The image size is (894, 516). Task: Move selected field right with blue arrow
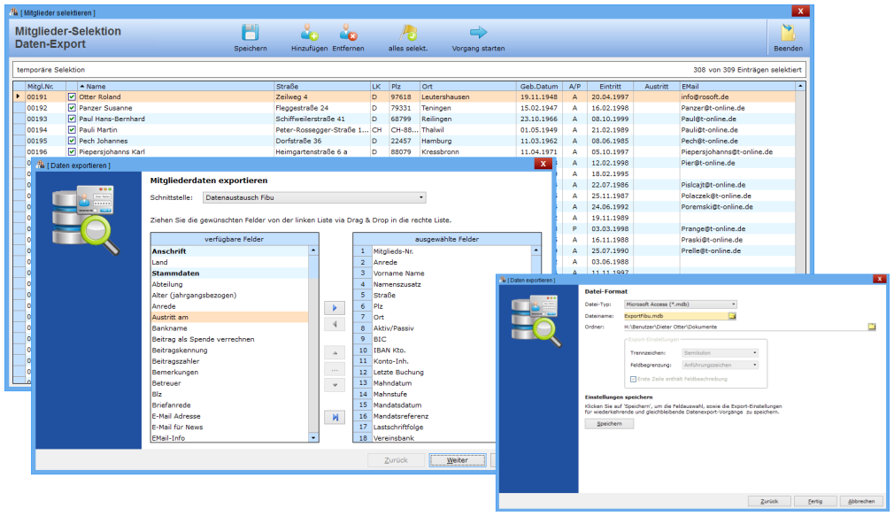(x=335, y=308)
